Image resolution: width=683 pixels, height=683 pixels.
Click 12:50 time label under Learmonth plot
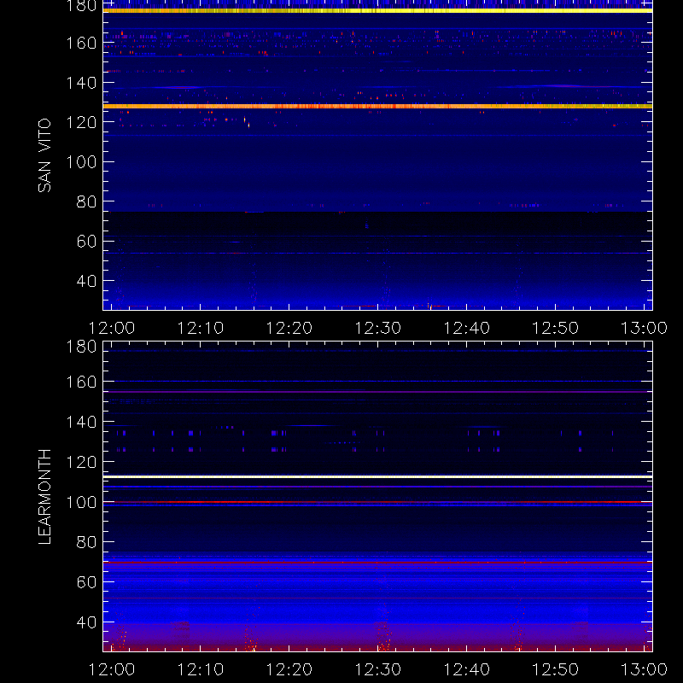coord(556,669)
